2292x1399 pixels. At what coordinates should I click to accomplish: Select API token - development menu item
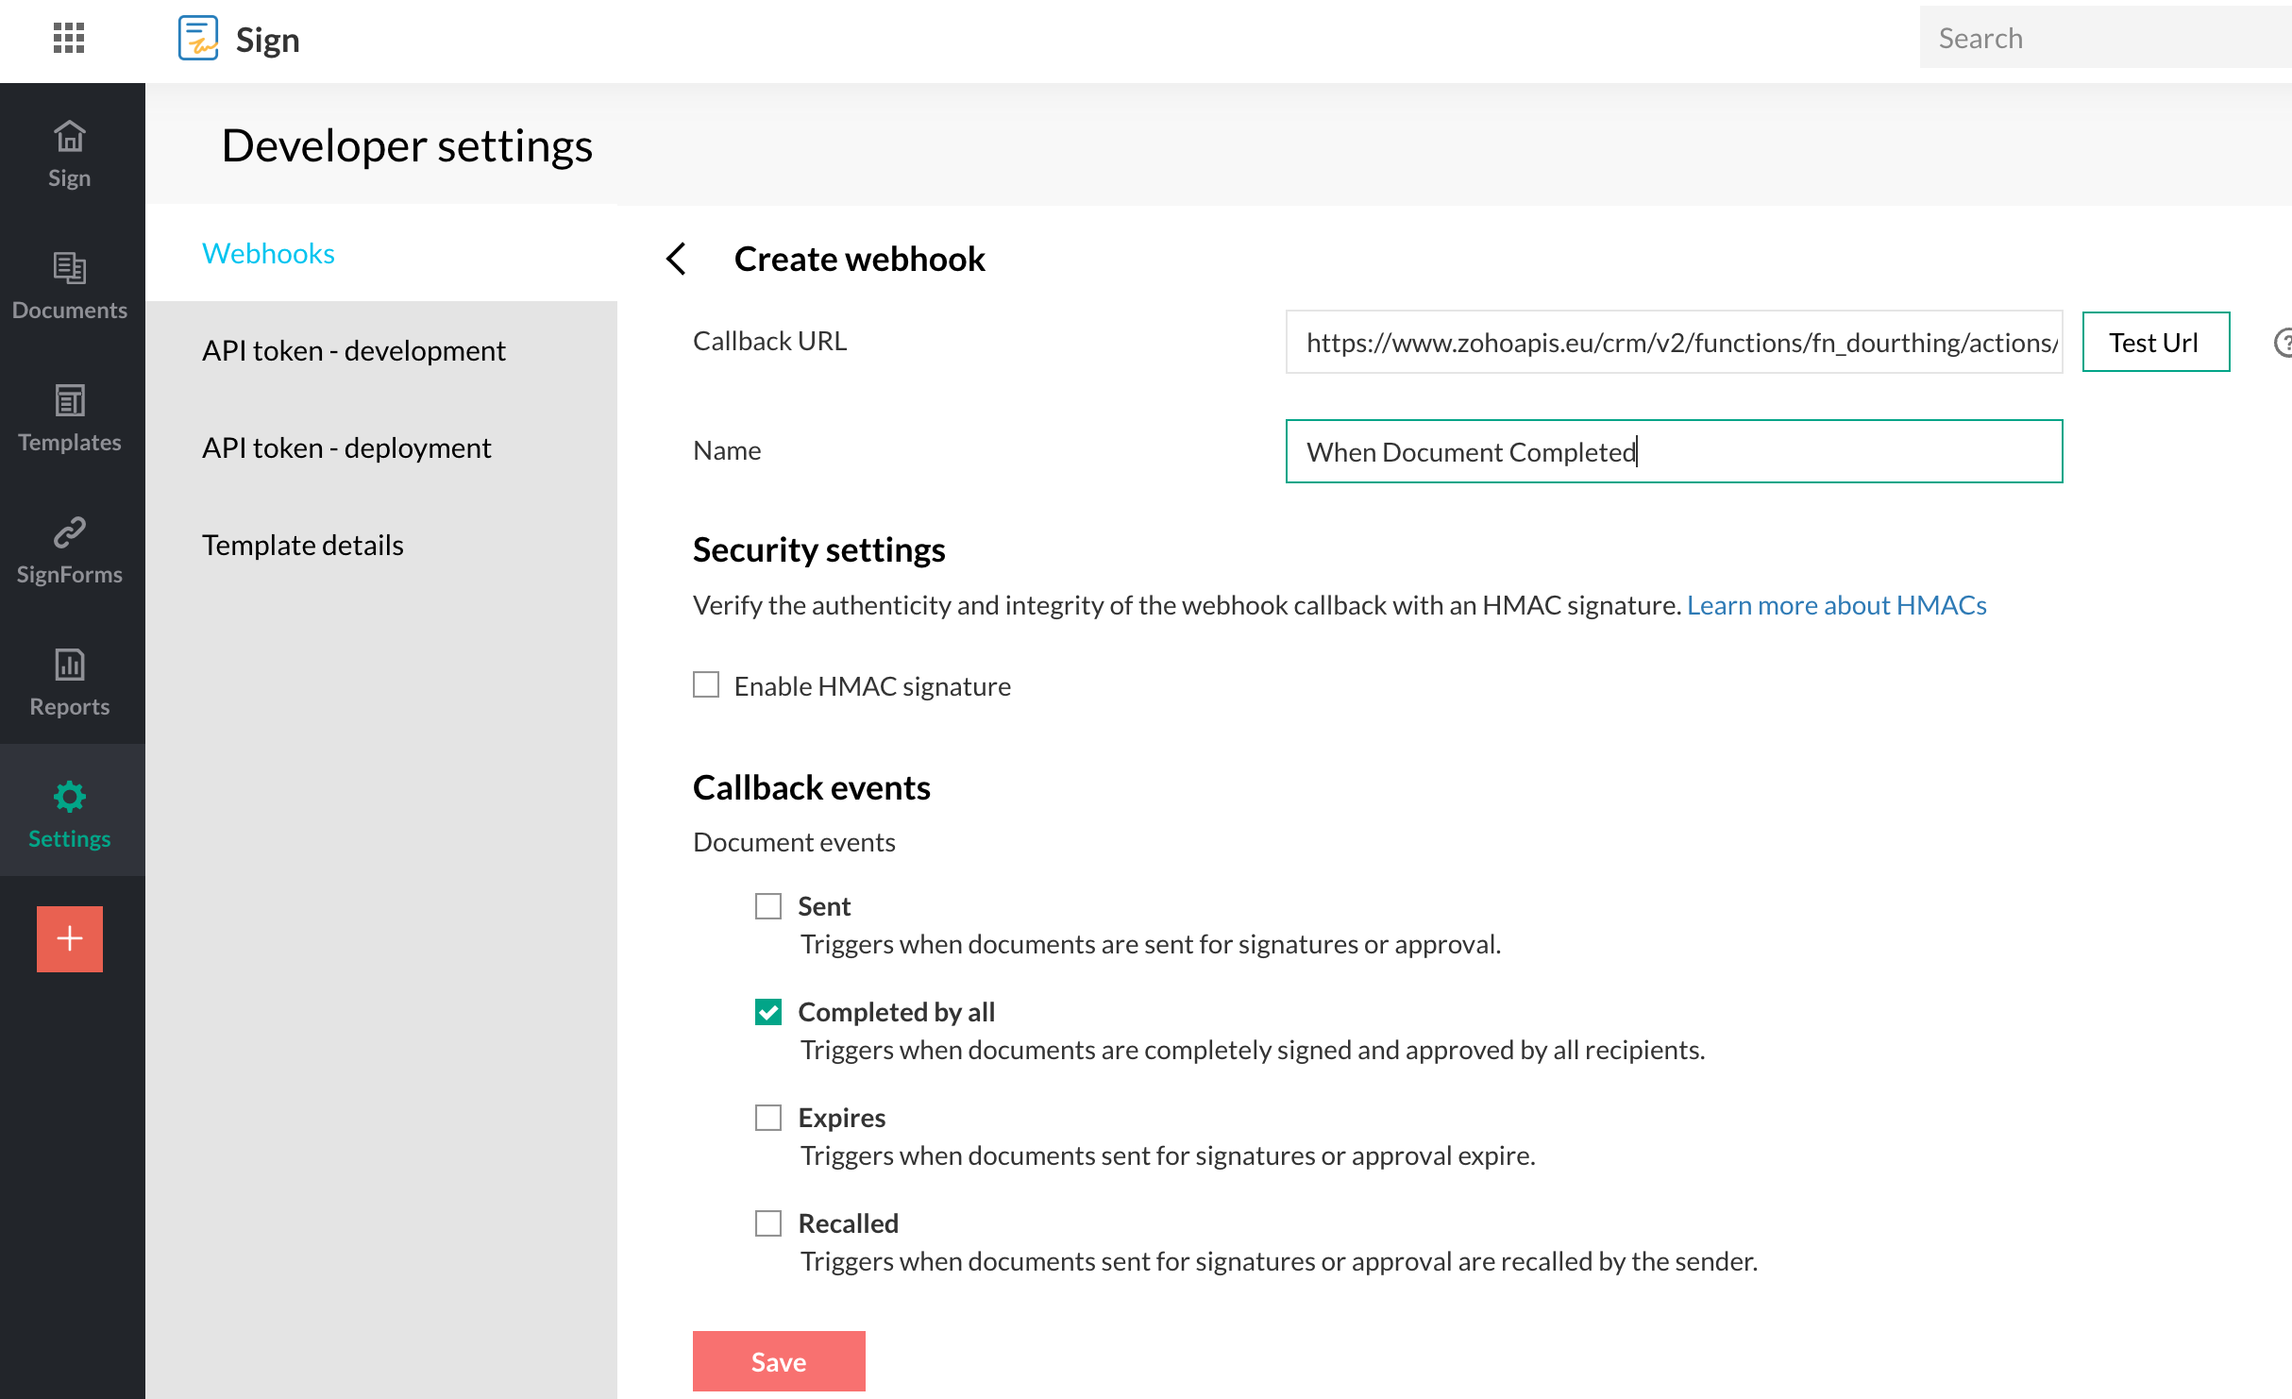[x=353, y=350]
